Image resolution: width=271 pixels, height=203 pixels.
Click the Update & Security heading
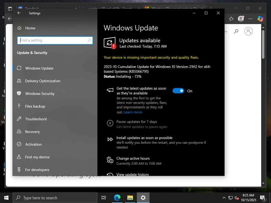pyautogui.click(x=32, y=53)
